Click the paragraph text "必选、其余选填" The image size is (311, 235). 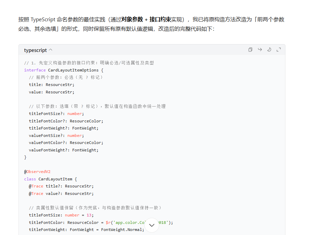tap(37, 29)
